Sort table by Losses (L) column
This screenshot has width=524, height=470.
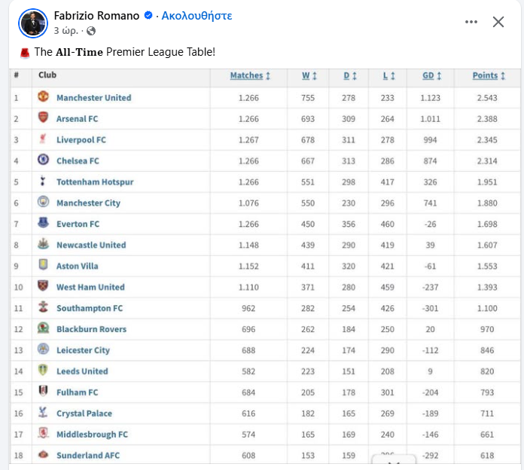click(x=388, y=75)
